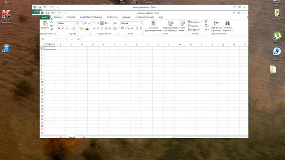The image size is (285, 160).
Task: Toggle Center horizontal alignment
Action: click(98, 28)
